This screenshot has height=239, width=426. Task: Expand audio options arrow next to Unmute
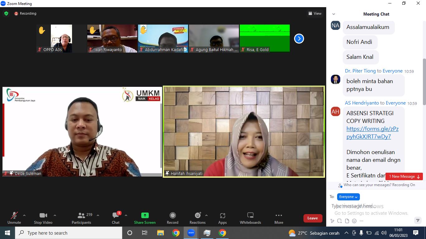(x=24, y=215)
